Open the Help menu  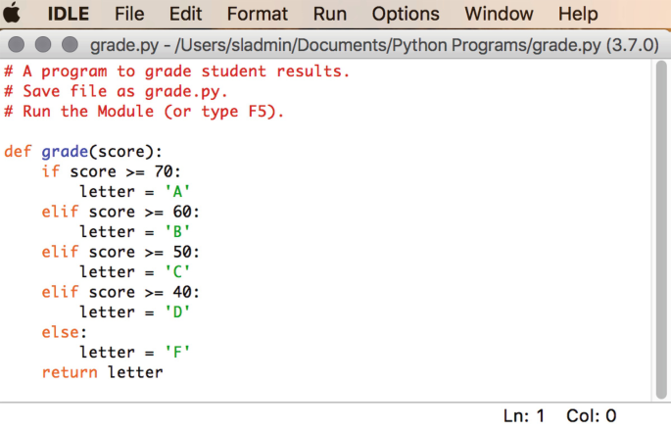coord(578,14)
